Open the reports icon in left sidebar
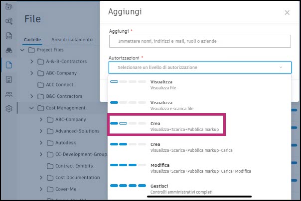Screen dimensions: 301x201 pos(9,79)
